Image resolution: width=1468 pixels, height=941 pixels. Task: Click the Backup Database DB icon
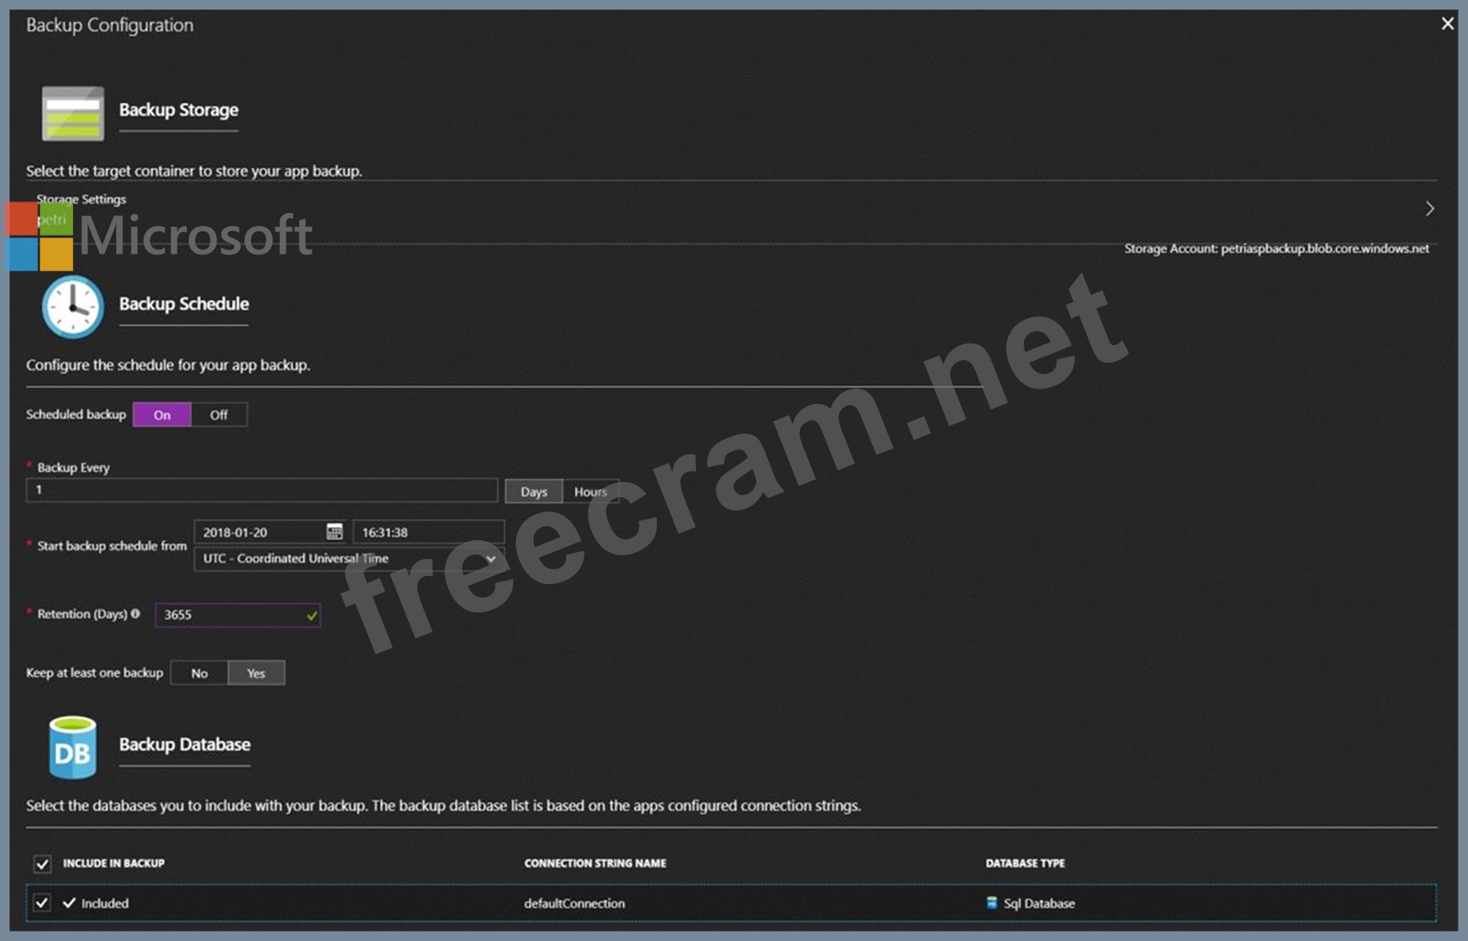pyautogui.click(x=72, y=748)
